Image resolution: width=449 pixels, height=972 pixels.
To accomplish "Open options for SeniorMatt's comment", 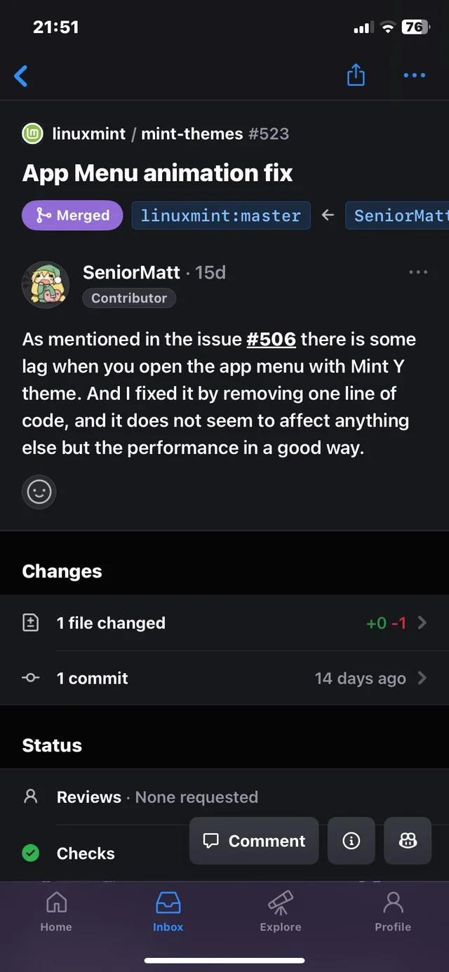I will (418, 272).
